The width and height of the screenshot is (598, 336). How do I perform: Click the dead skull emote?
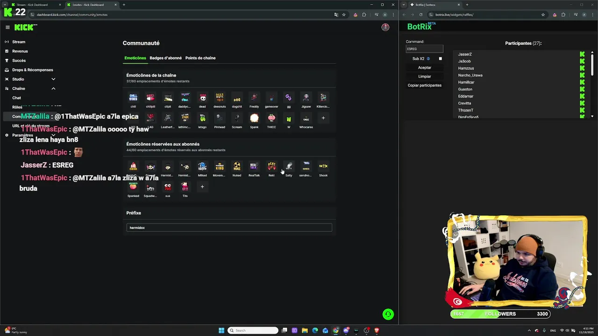[202, 98]
